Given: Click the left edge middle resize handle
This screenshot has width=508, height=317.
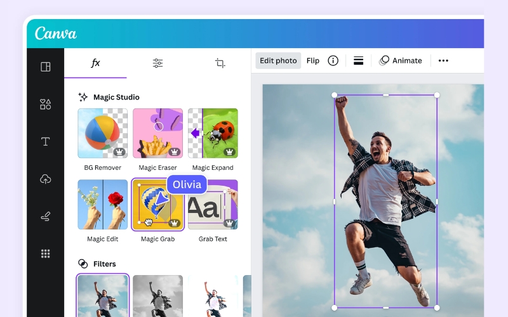Looking at the screenshot, I should click(x=335, y=202).
